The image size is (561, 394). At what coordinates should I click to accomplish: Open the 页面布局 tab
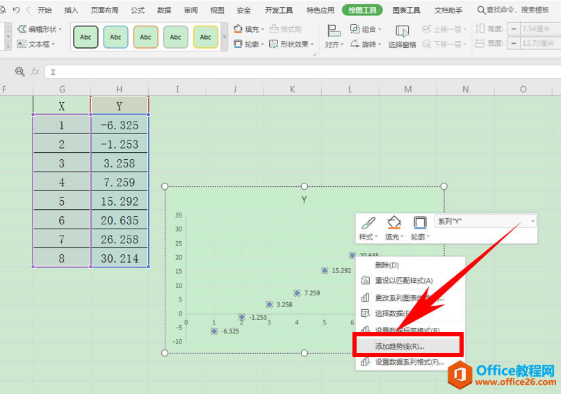104,10
